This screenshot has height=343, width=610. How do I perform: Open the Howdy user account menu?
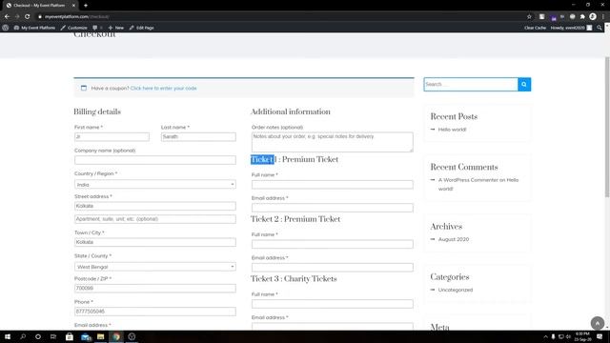571,28
